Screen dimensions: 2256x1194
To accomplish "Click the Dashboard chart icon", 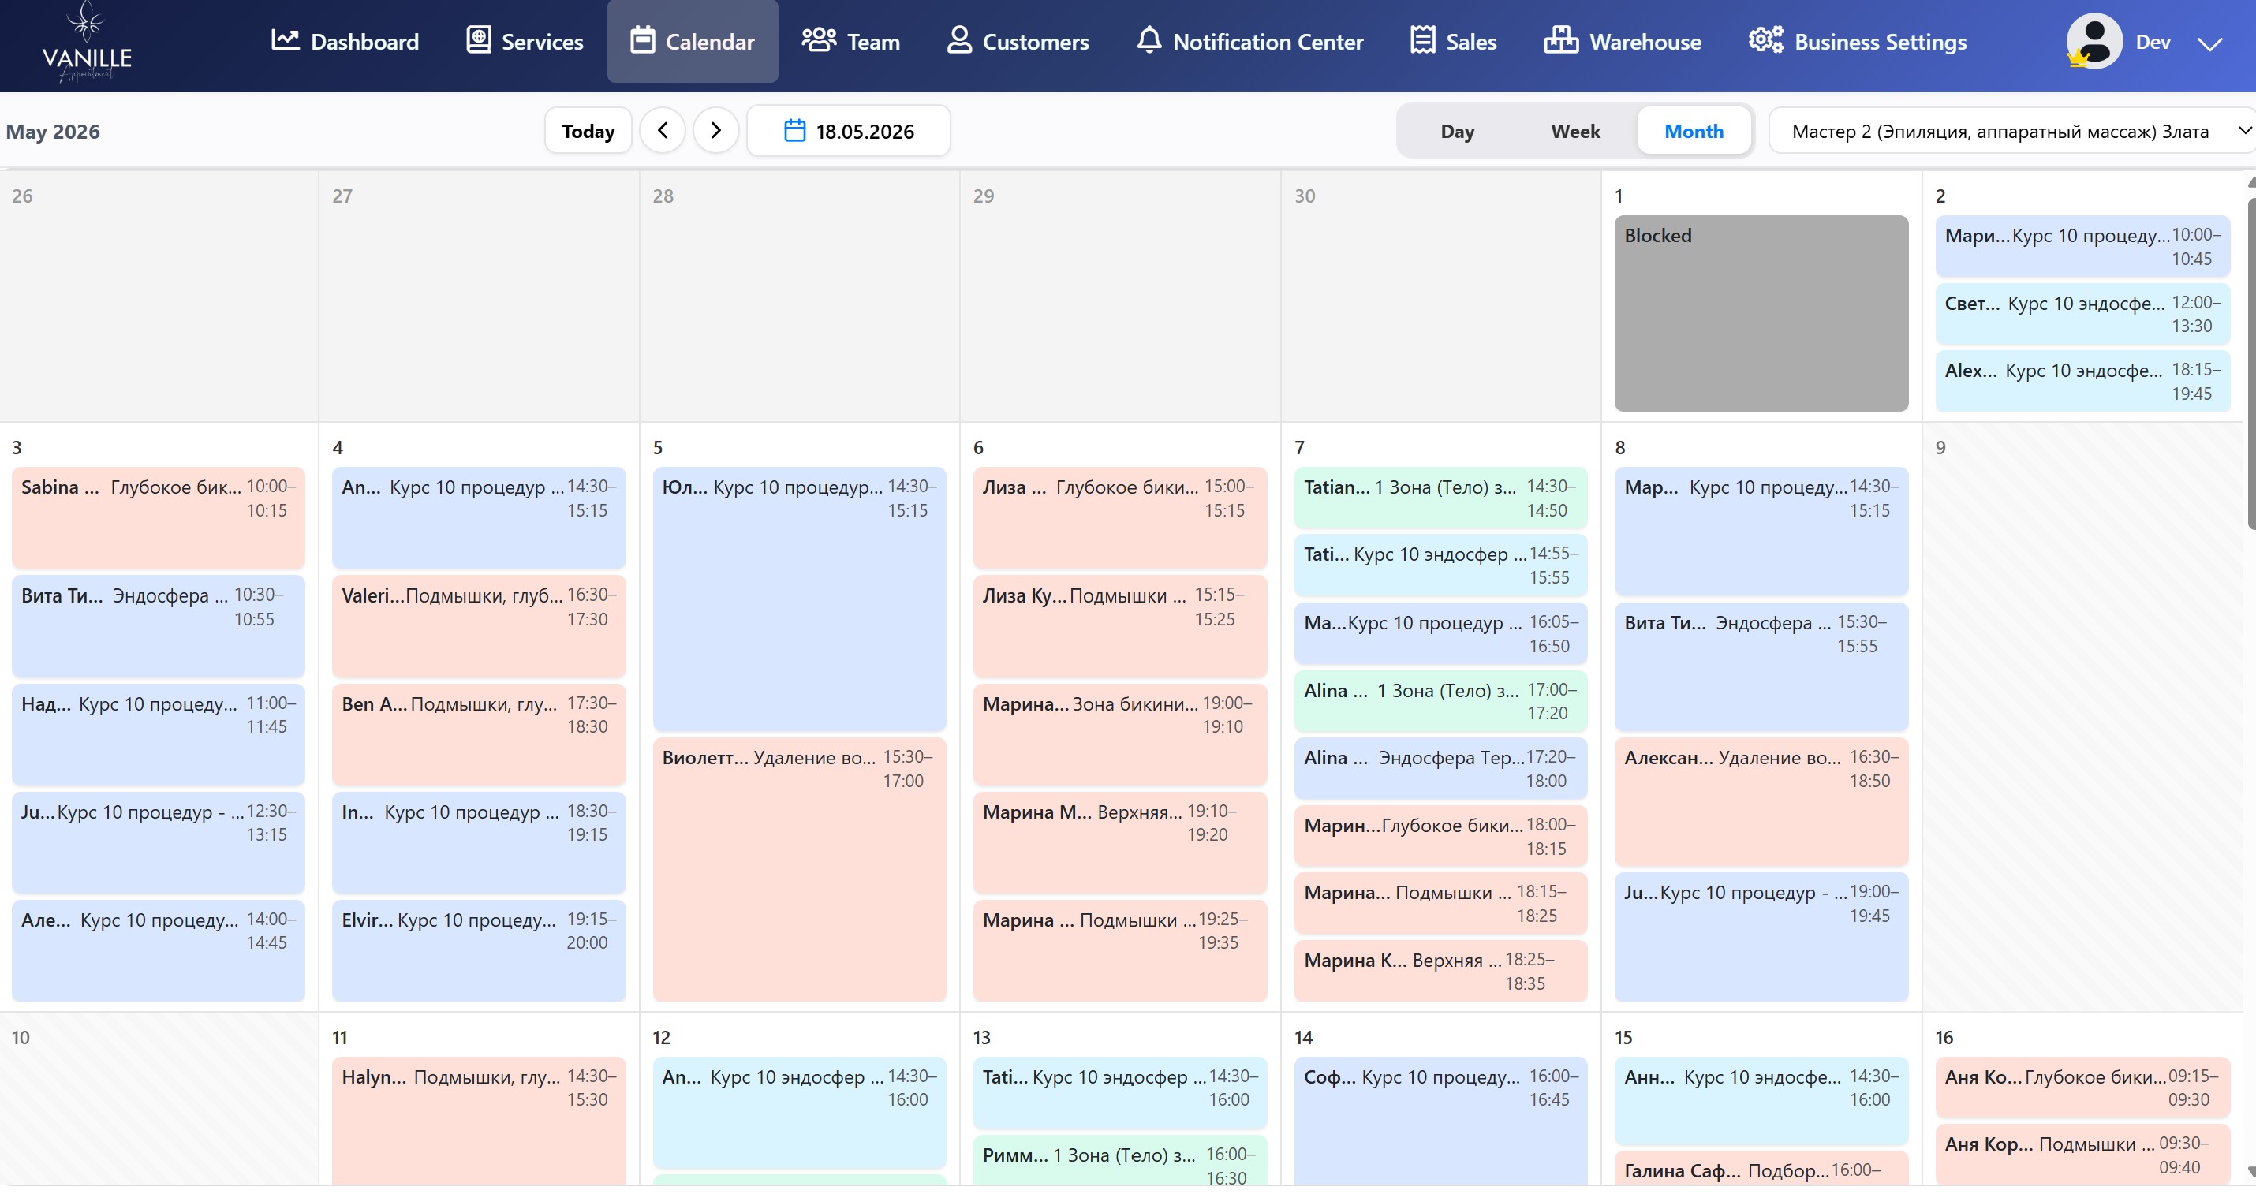I will coord(286,40).
